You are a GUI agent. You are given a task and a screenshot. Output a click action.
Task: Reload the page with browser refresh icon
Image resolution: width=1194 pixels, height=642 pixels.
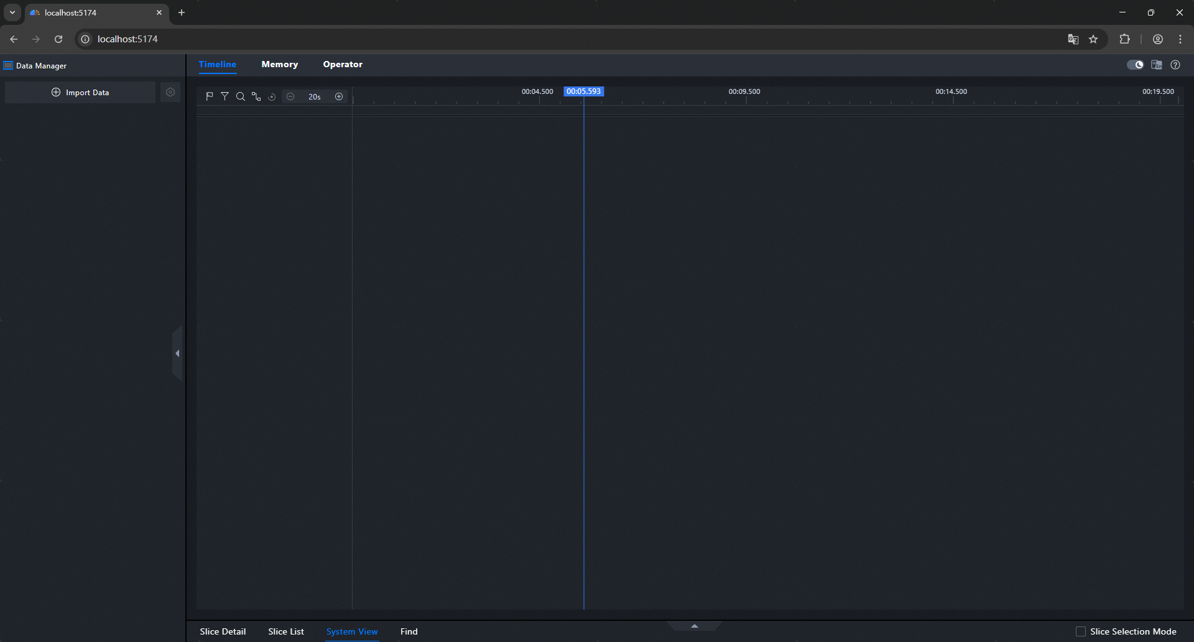[x=58, y=39]
